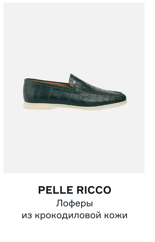Click the word RICCO in the brand
This screenshot has height=242, width=155.
pyautogui.click(x=94, y=190)
